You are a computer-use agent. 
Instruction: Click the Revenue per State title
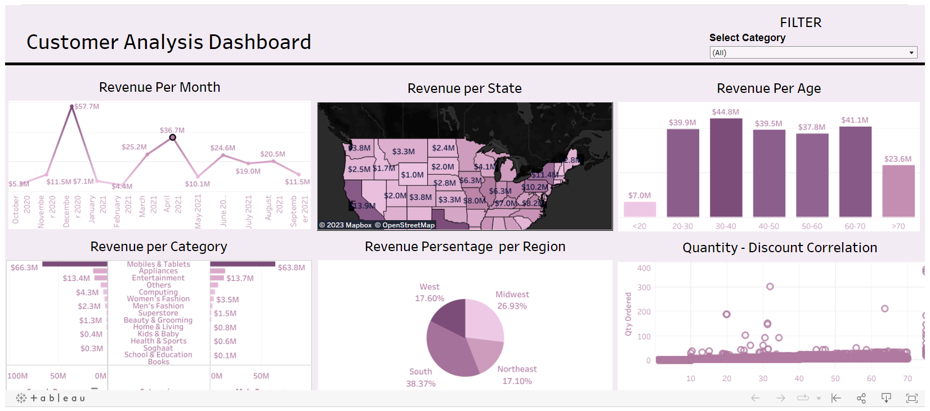(x=464, y=88)
